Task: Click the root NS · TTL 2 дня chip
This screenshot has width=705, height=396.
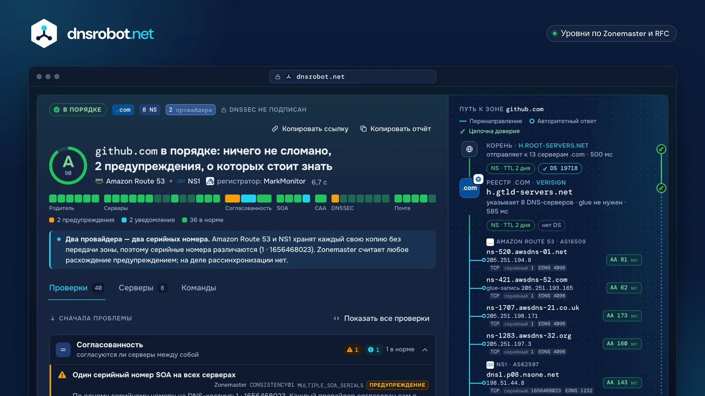Action: [510, 169]
